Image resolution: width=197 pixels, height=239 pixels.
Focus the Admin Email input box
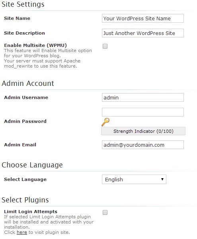point(143,145)
